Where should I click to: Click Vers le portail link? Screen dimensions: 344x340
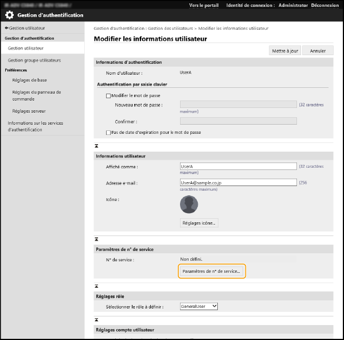[204, 5]
